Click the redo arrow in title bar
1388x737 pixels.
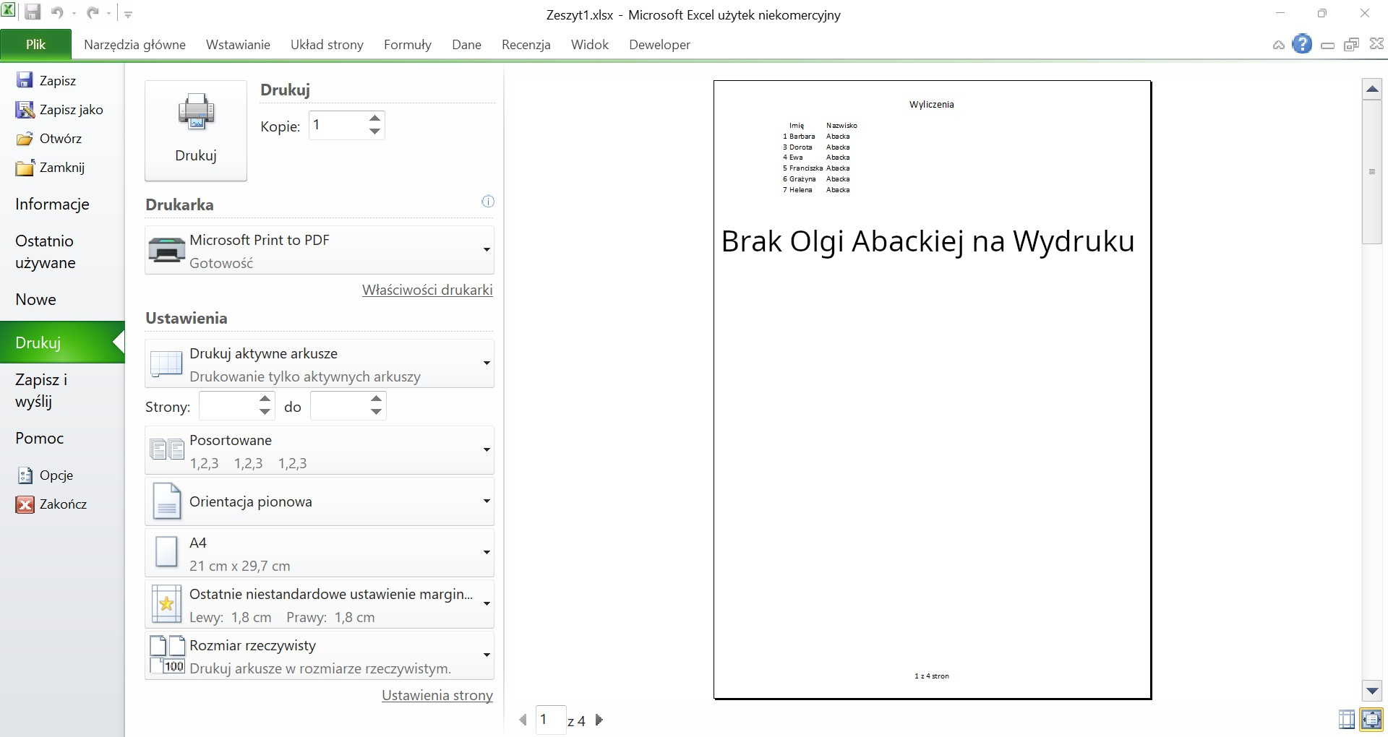coord(93,12)
